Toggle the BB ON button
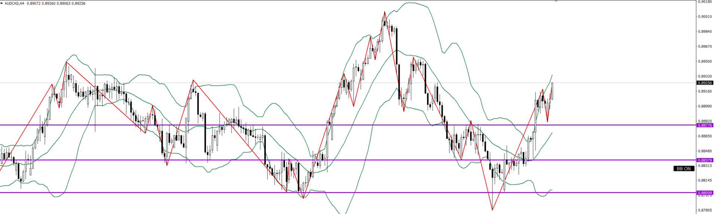Image resolution: width=715 pixels, height=214 pixels. tap(684, 169)
